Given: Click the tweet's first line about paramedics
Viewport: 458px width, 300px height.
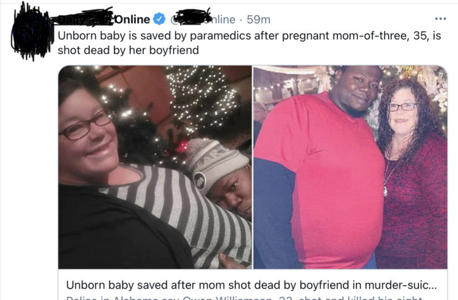Looking at the screenshot, I should pyautogui.click(x=249, y=36).
